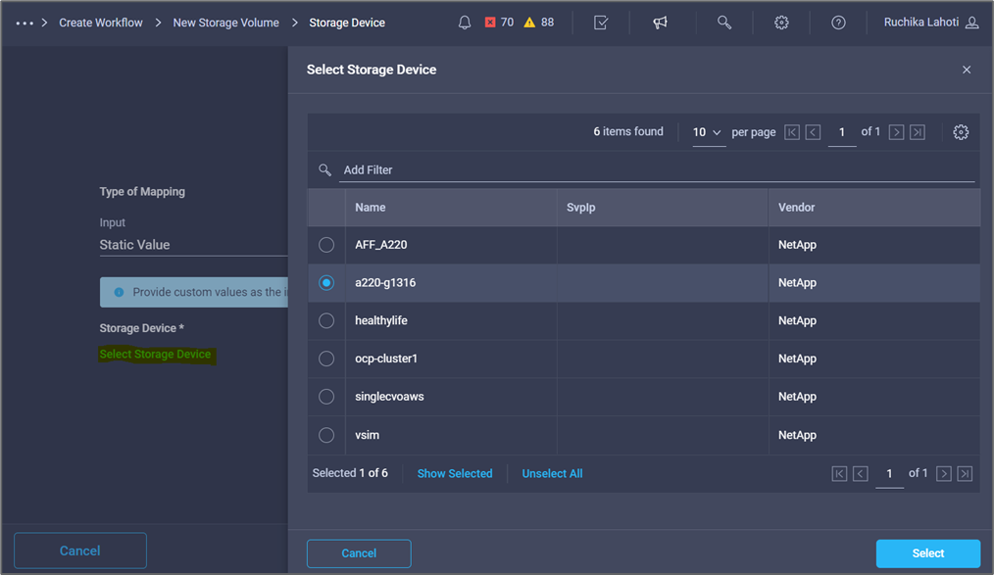Choose the vsim storage device radio
Screen dimensions: 994x575
coord(326,435)
